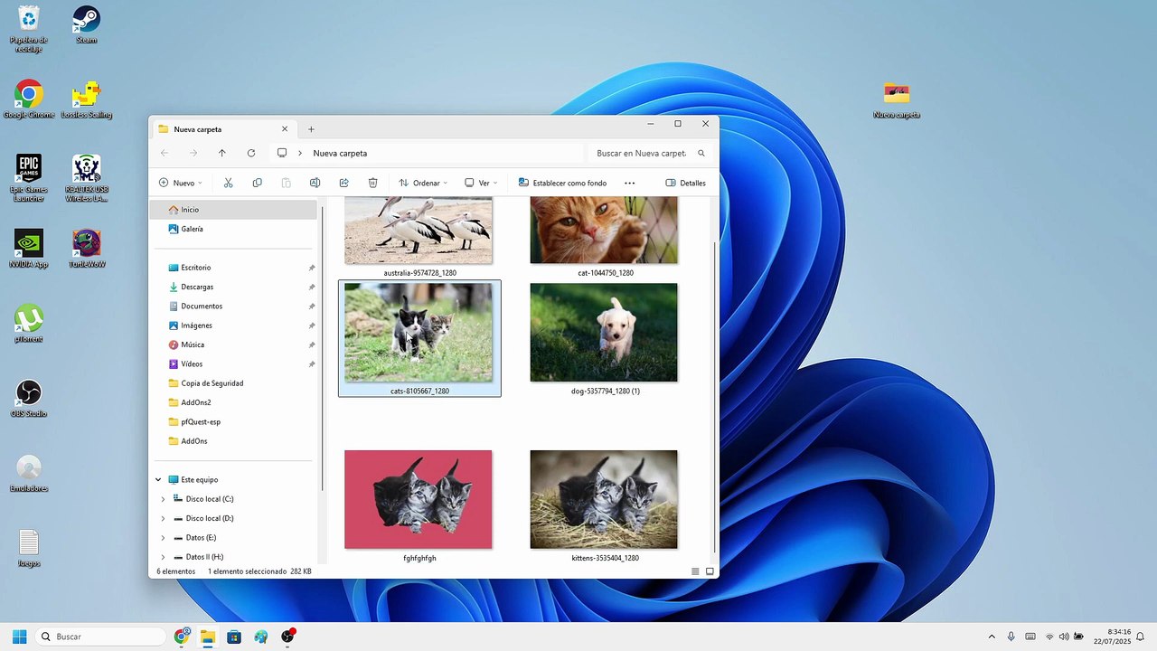Go to Inicio in the navigation pane
Screen dimensions: 1157x651
[233, 210]
